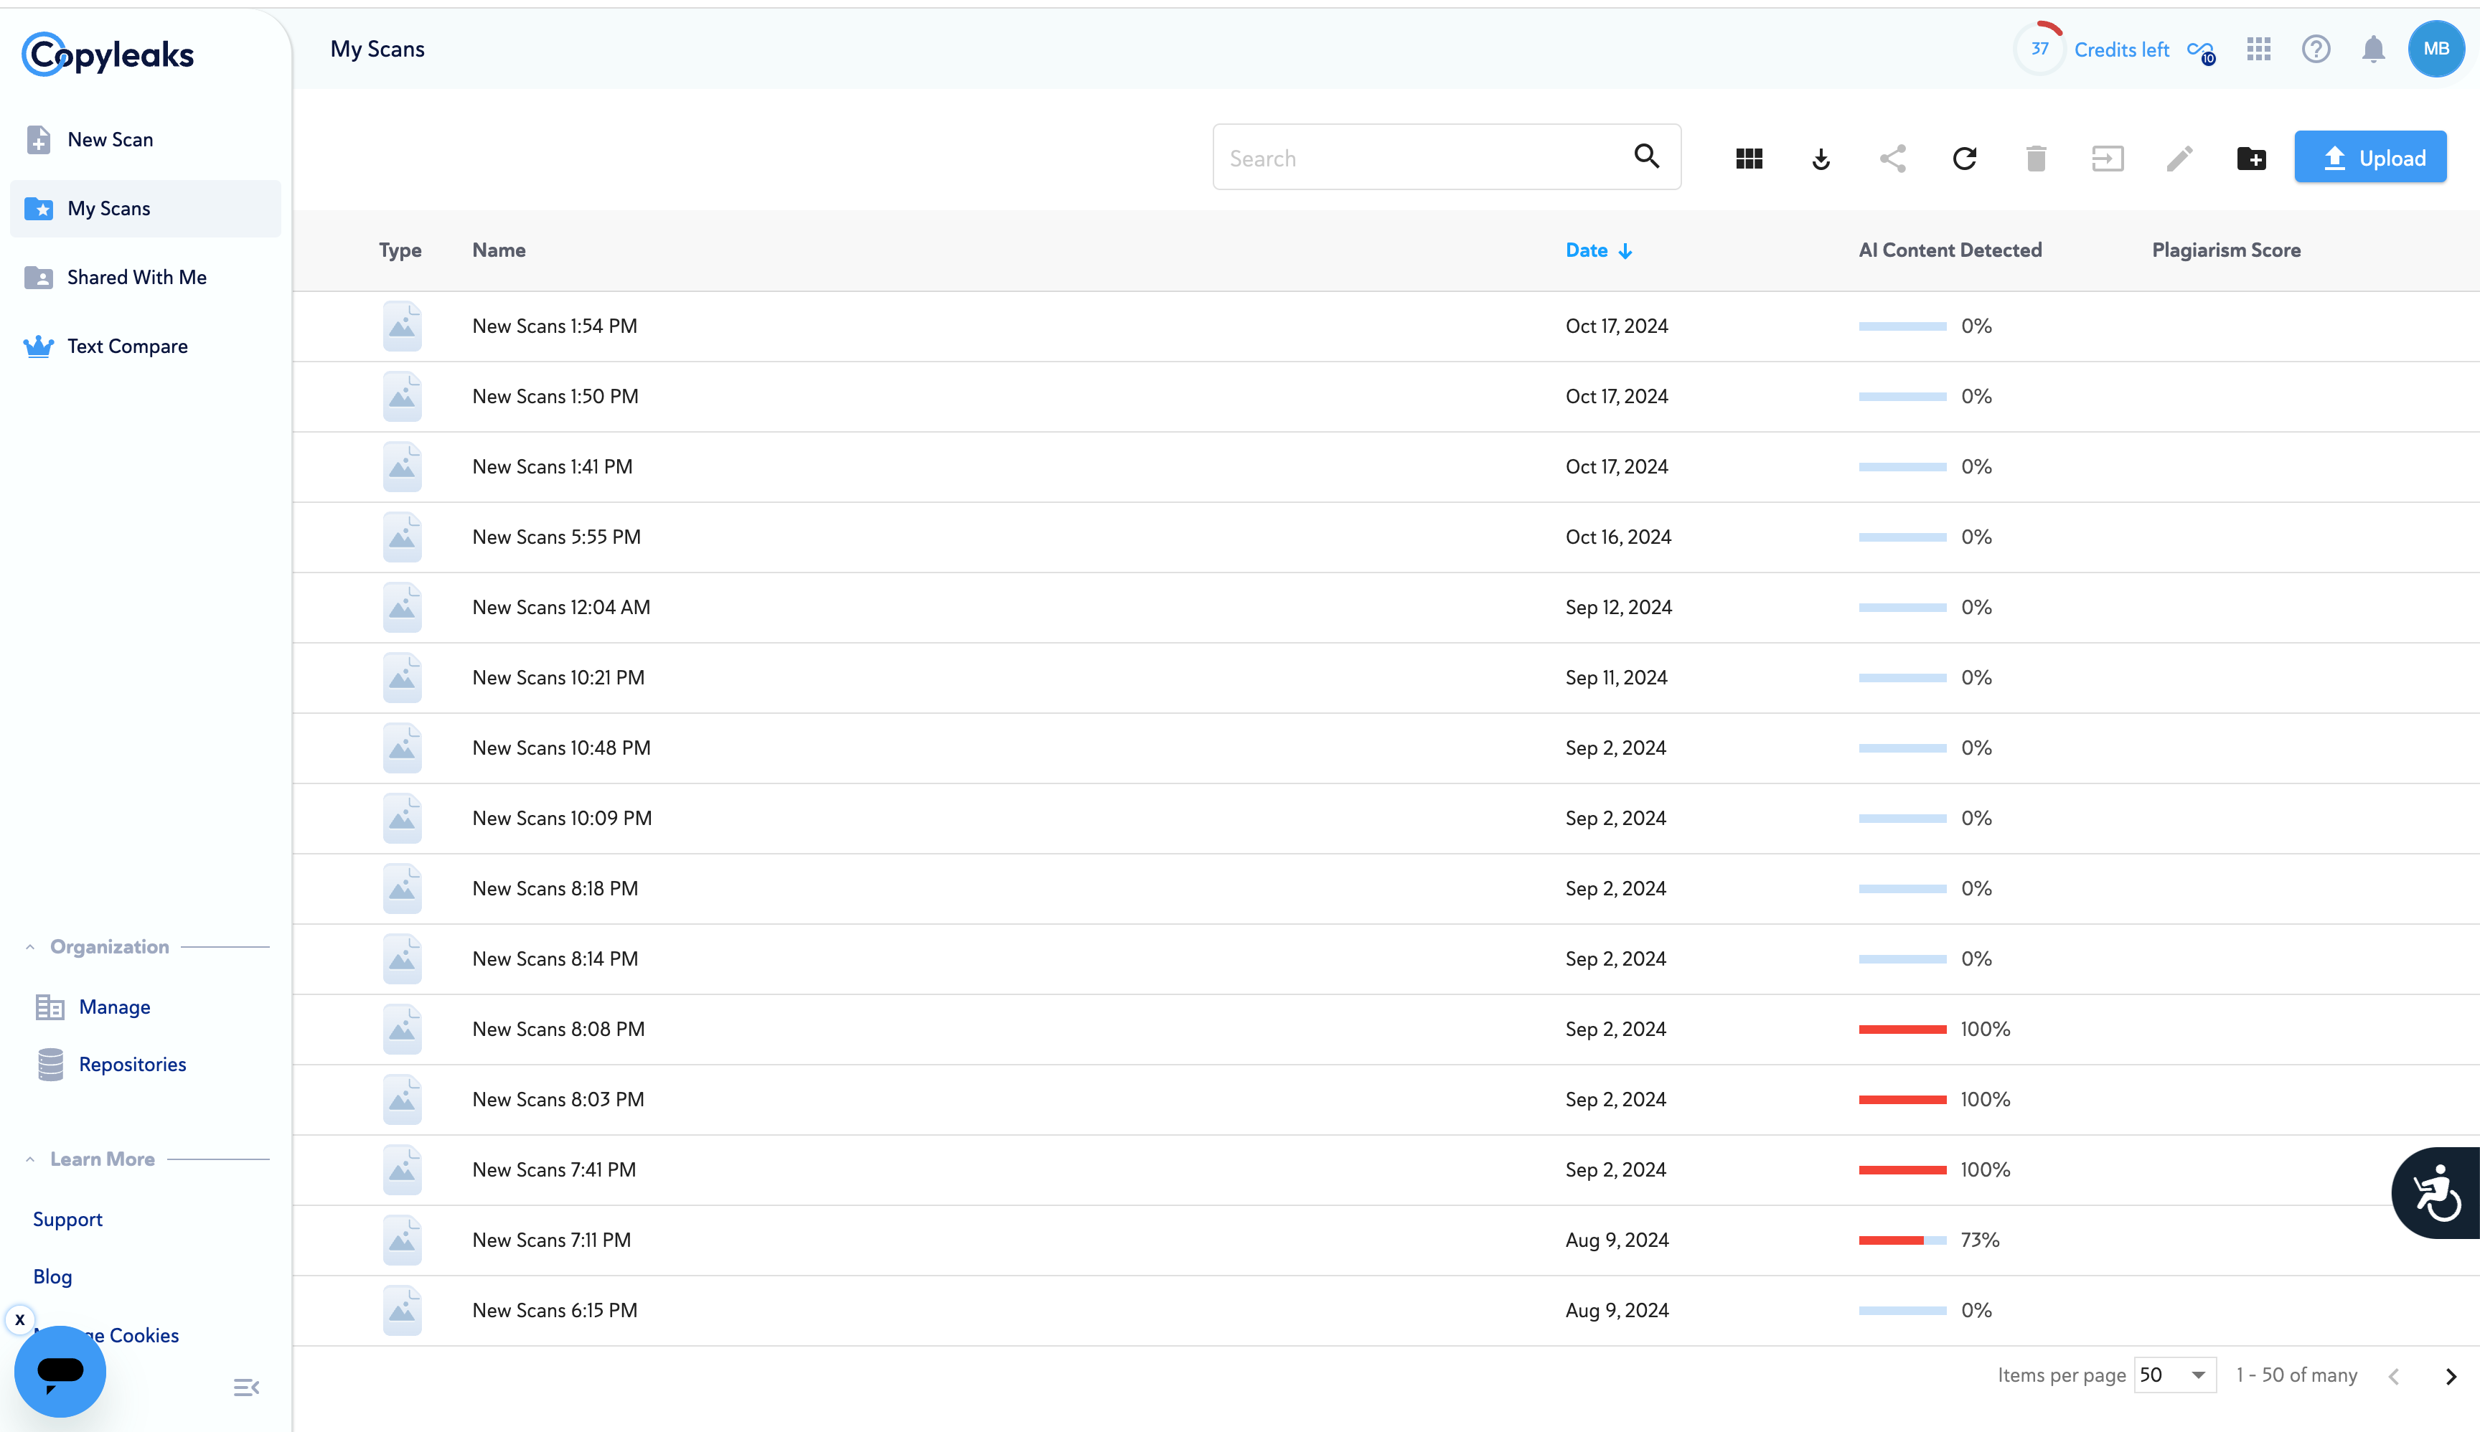The height and width of the screenshot is (1432, 2480).
Task: Open the Repositories link
Action: pyautogui.click(x=132, y=1064)
